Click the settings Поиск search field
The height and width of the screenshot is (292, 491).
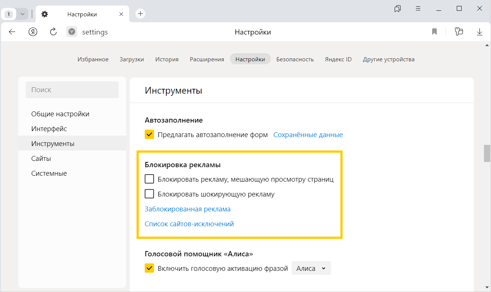click(x=72, y=90)
